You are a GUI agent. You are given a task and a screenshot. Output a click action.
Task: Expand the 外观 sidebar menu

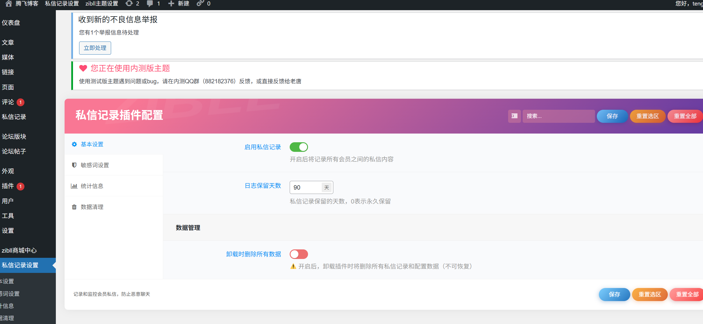pyautogui.click(x=8, y=171)
